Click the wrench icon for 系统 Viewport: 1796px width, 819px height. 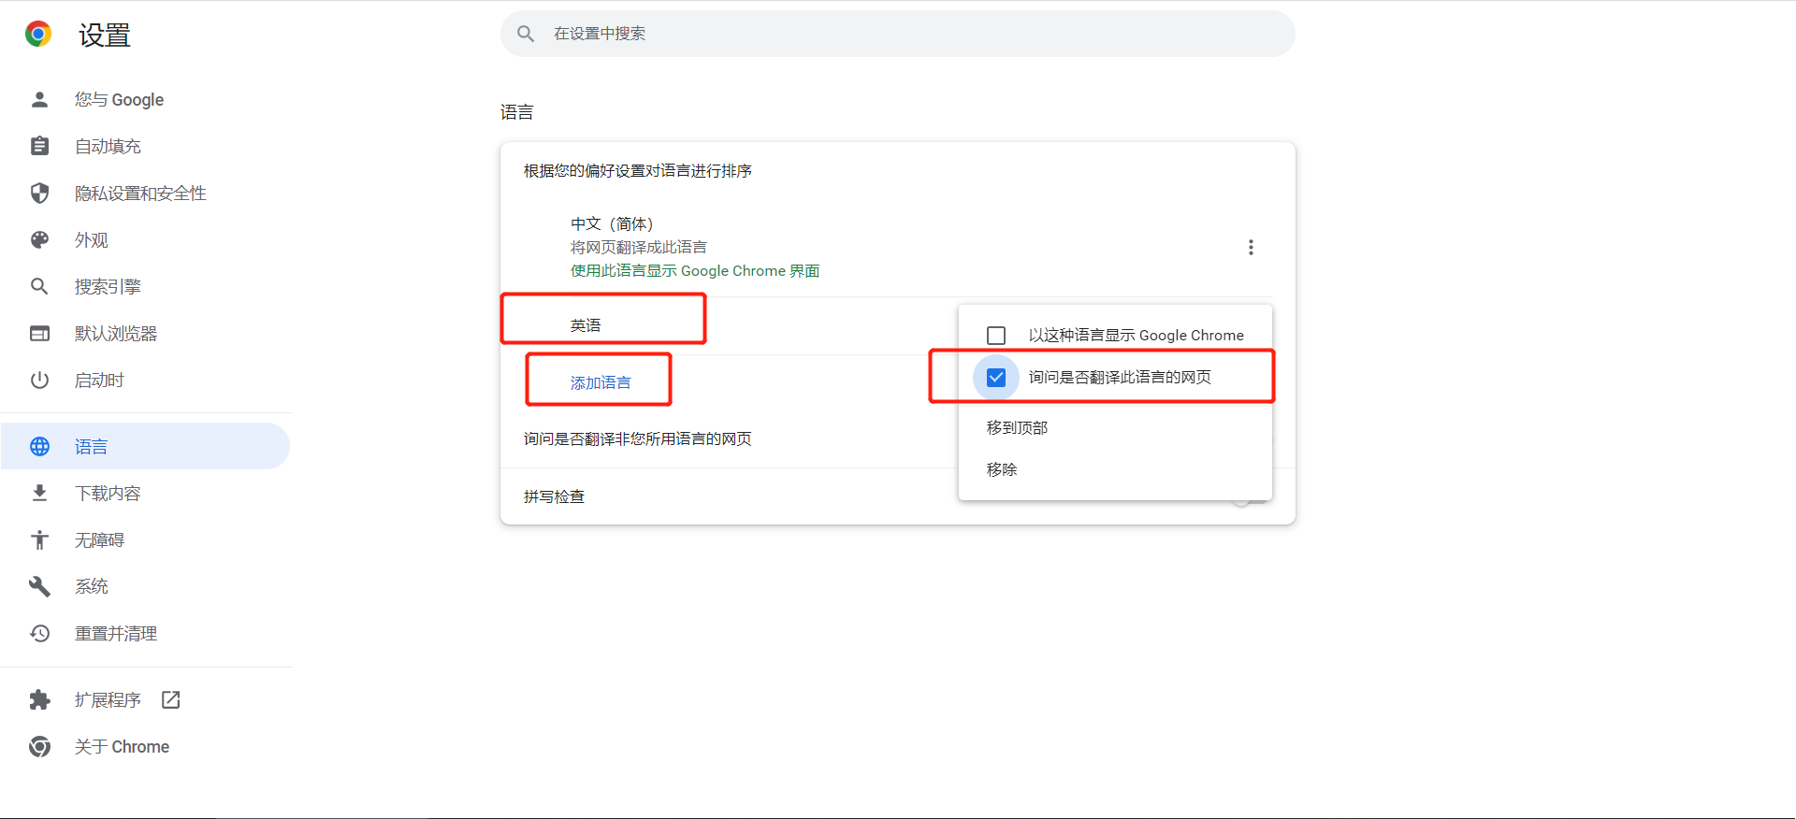(39, 586)
